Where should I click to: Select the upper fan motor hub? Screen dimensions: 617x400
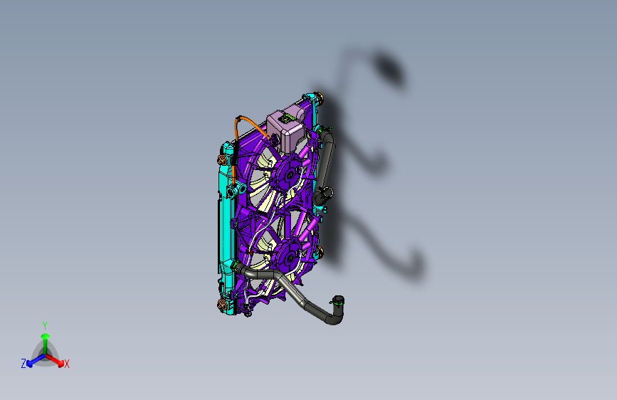(290, 174)
